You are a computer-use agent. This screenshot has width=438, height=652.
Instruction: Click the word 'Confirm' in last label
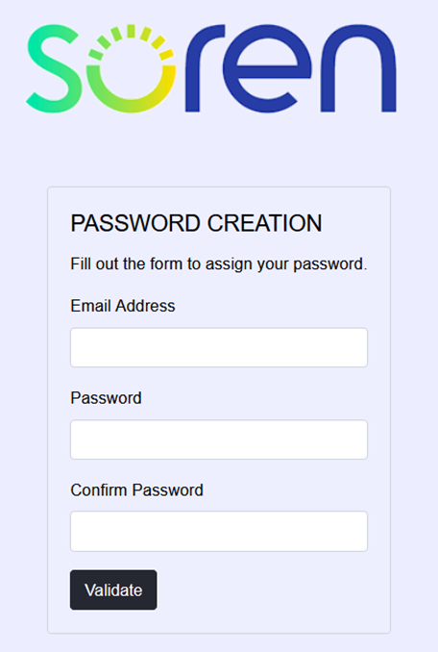pos(98,489)
